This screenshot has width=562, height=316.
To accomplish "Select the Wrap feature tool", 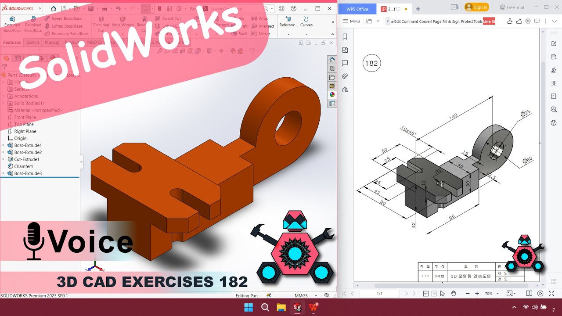I will (260, 19).
